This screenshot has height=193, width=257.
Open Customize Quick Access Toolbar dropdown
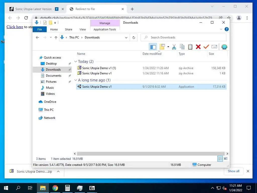click(x=55, y=23)
